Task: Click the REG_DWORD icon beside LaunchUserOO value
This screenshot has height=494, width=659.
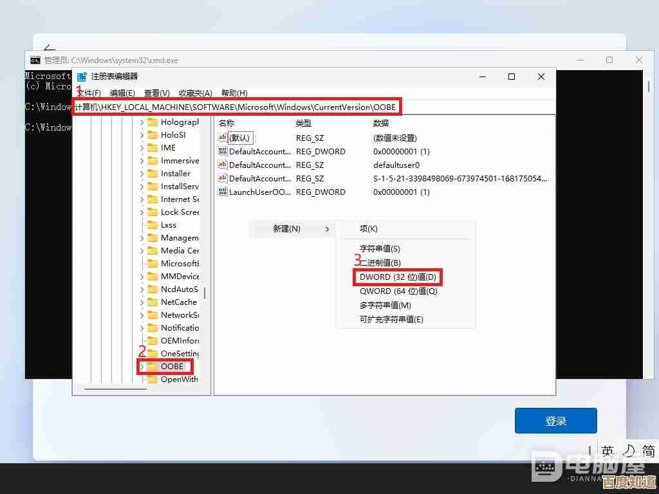Action: point(222,192)
